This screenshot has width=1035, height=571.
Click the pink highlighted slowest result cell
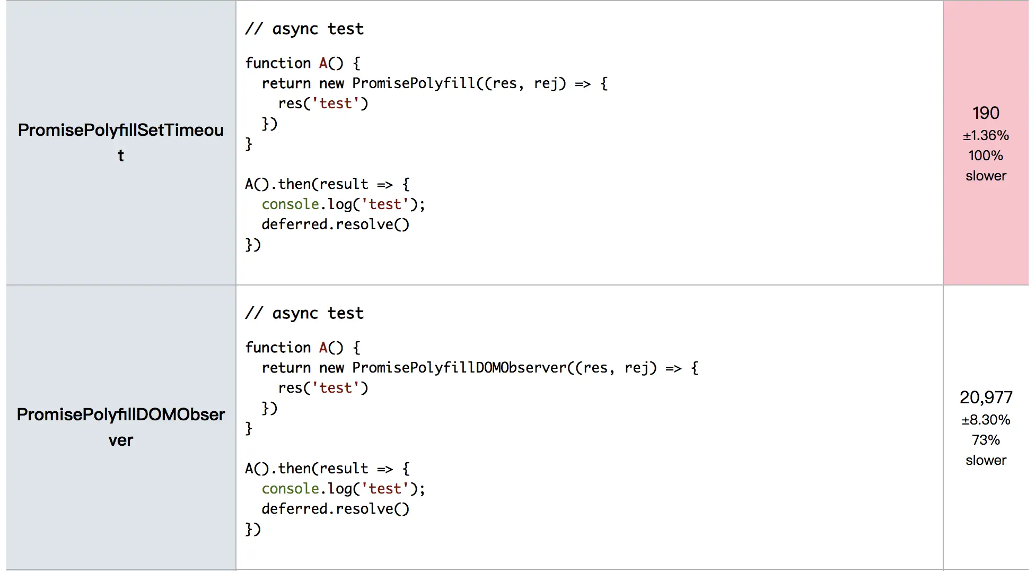tap(986, 143)
